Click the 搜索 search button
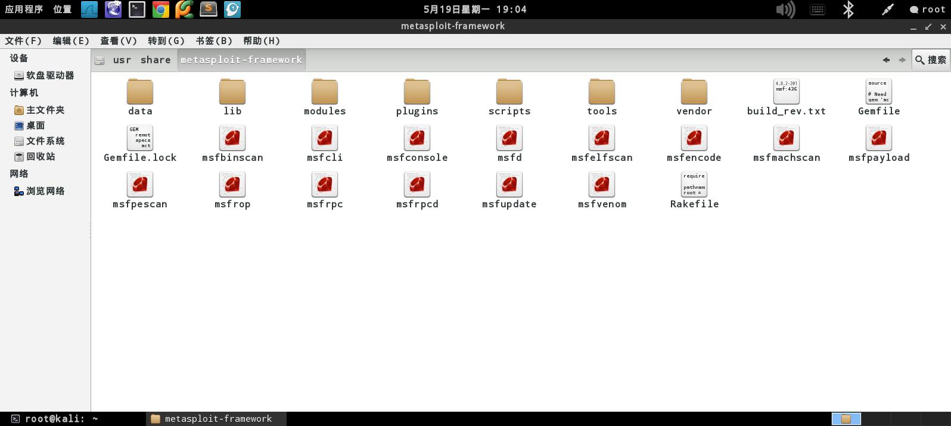The image size is (951, 426). (x=931, y=60)
